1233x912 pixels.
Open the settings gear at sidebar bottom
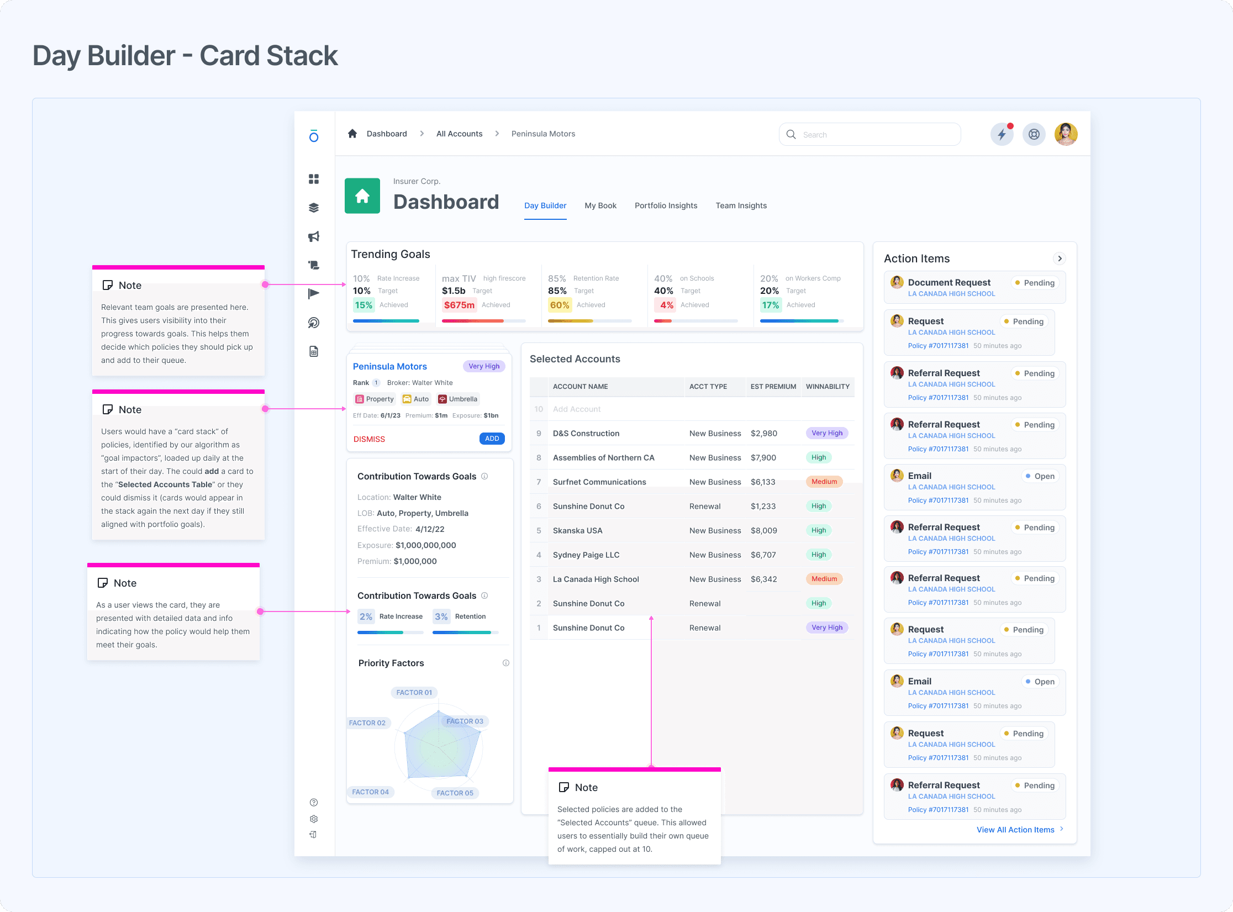(x=314, y=819)
